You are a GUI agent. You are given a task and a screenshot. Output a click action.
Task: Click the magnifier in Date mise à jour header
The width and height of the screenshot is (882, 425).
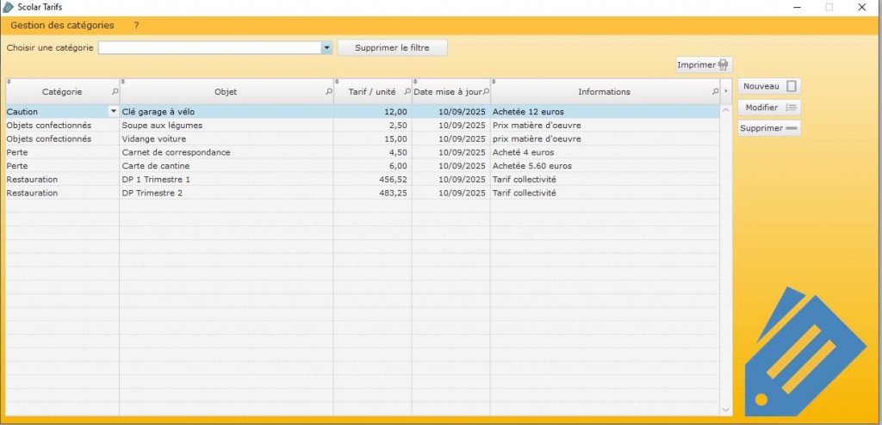coord(486,92)
